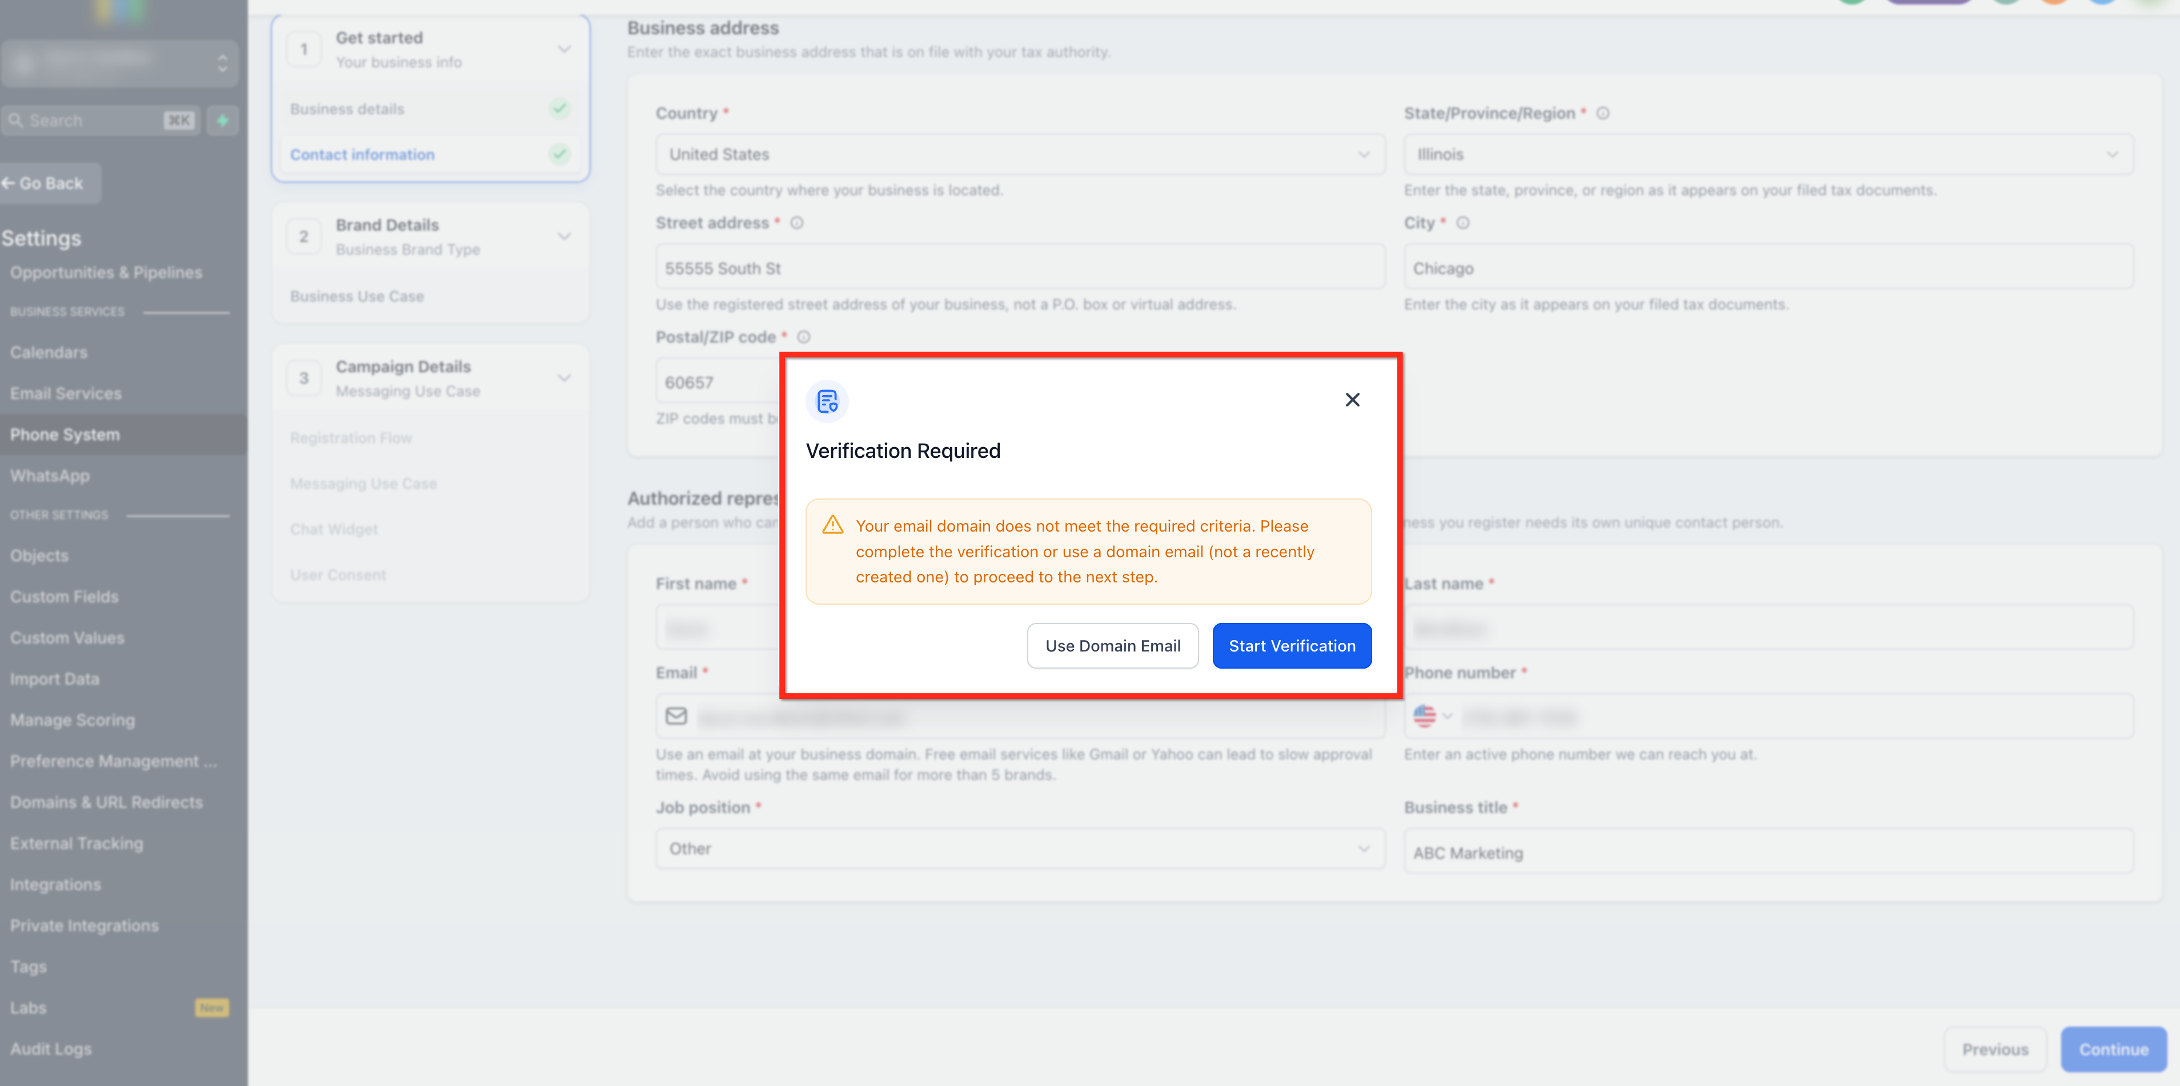
Task: Click the Contact information checkmark icon
Action: pos(559,154)
